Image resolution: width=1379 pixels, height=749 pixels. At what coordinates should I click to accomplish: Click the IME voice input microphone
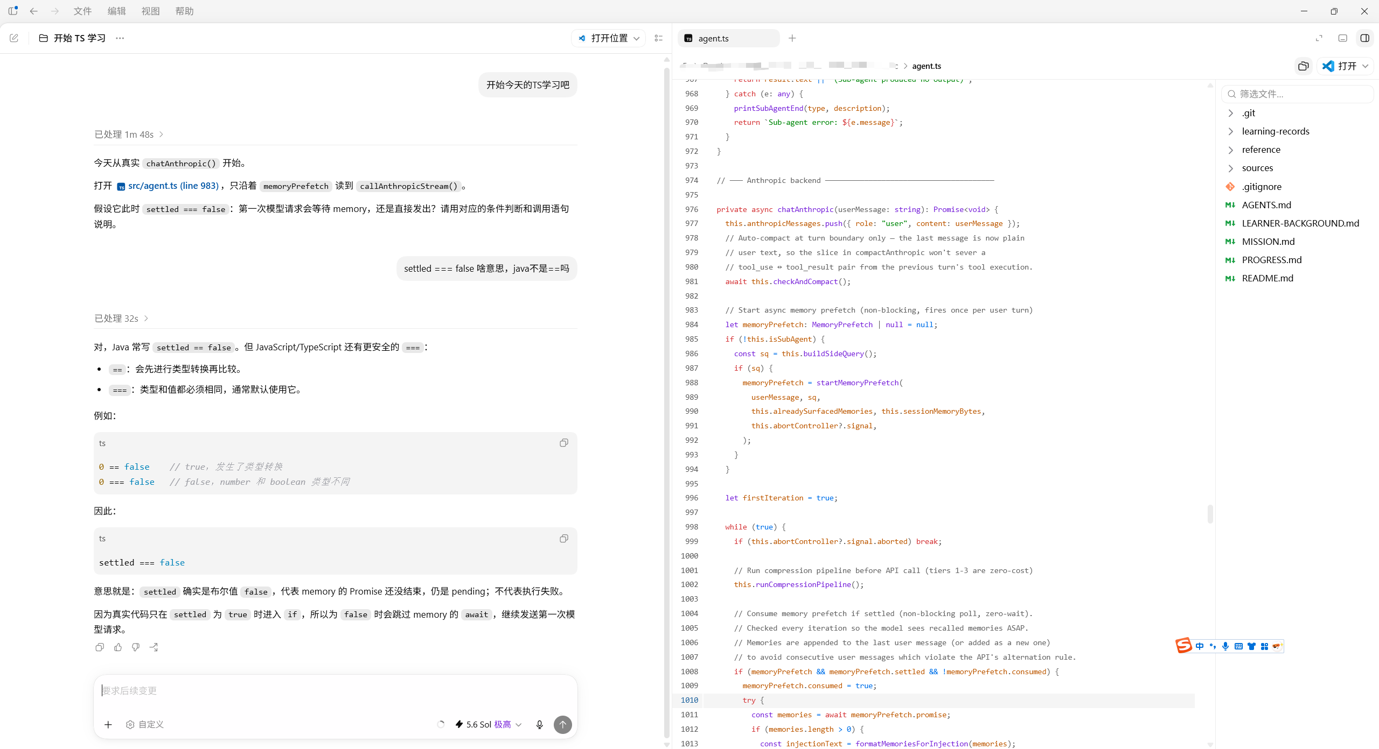1225,646
